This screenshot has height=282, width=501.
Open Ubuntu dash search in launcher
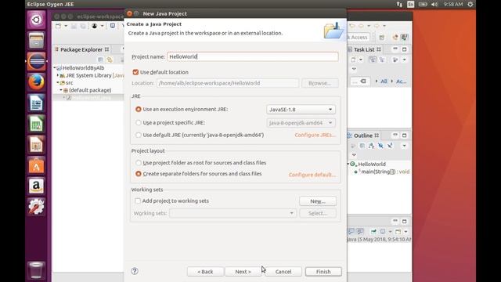click(x=36, y=20)
